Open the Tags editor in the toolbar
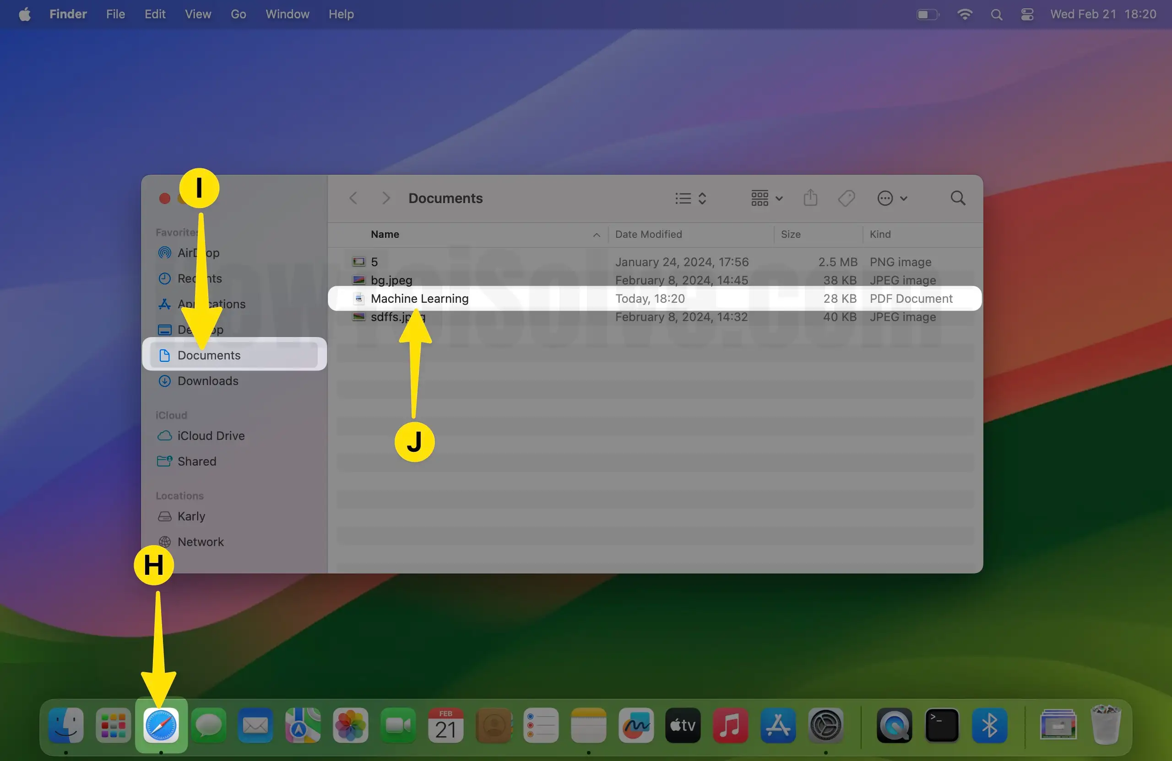This screenshot has height=761, width=1172. pos(846,198)
